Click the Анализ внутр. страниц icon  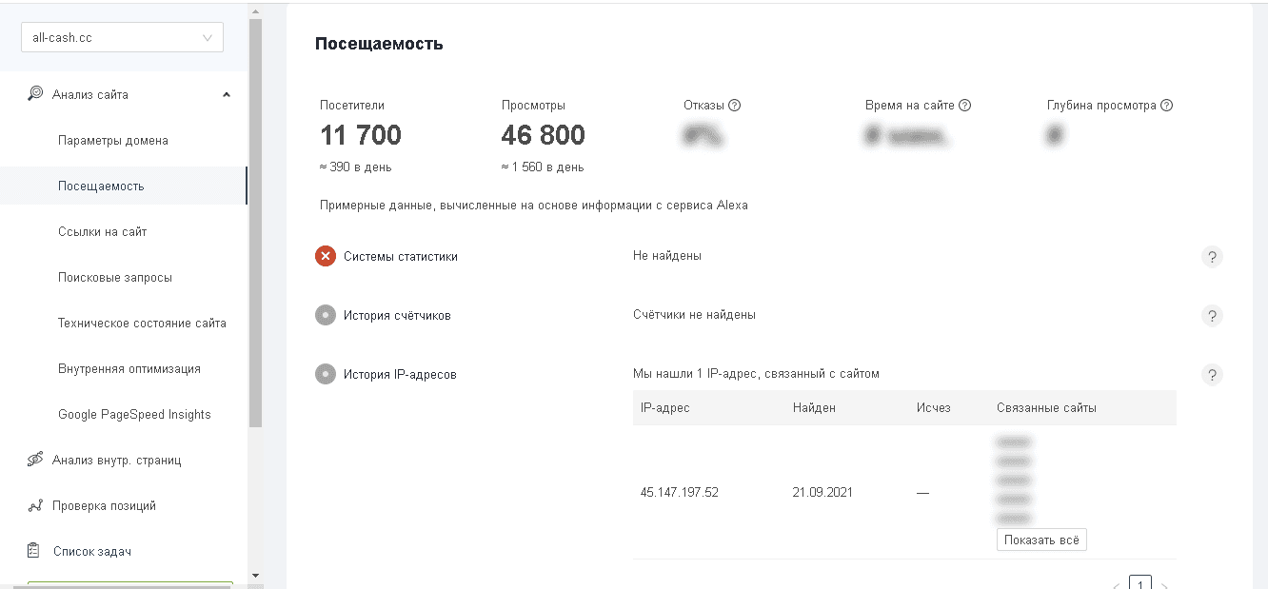click(35, 460)
